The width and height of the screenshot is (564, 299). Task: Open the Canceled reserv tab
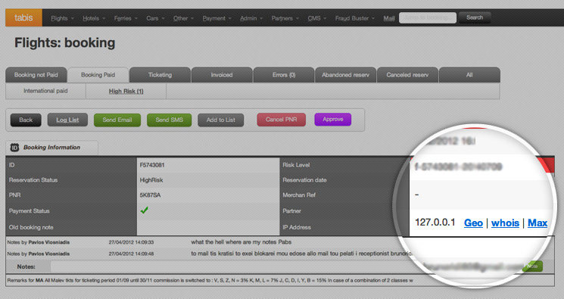point(407,75)
